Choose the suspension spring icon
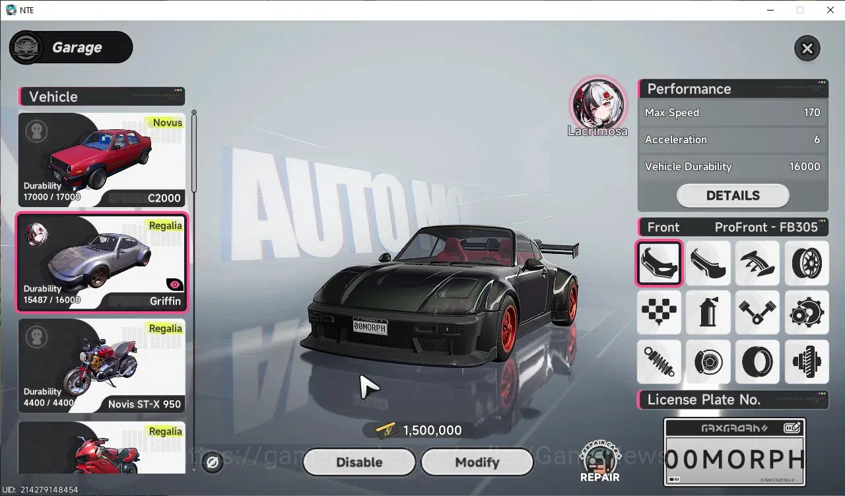This screenshot has width=845, height=496. [659, 361]
